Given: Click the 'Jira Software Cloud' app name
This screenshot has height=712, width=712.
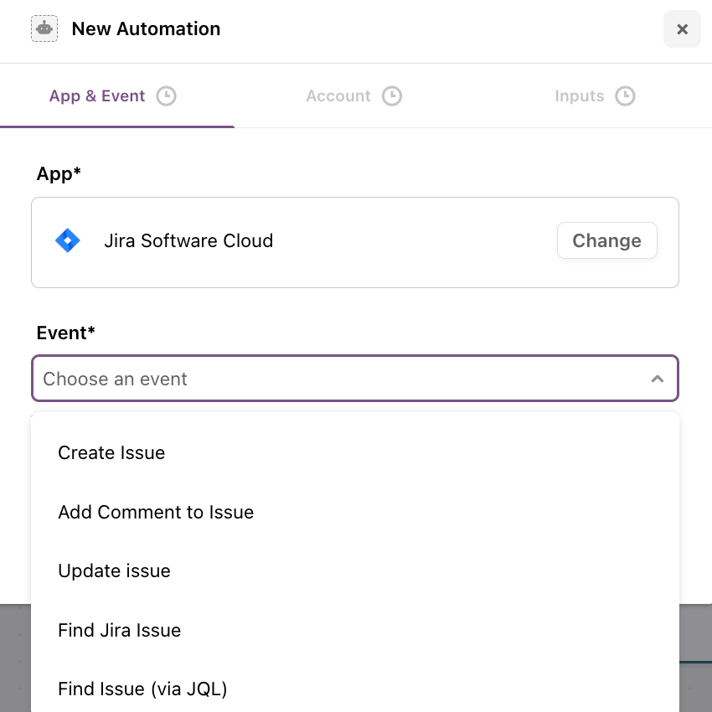Looking at the screenshot, I should point(188,241).
